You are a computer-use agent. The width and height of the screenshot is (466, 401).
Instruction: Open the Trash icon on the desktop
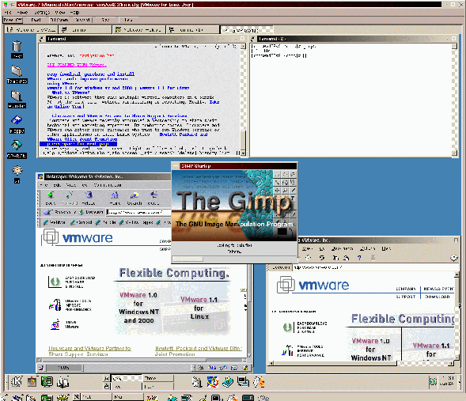pyautogui.click(x=17, y=47)
